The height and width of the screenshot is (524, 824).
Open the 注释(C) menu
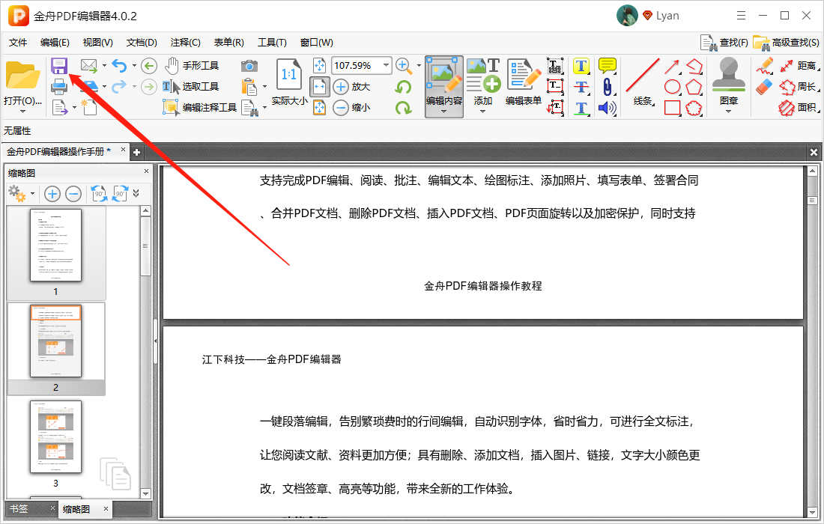(x=186, y=43)
